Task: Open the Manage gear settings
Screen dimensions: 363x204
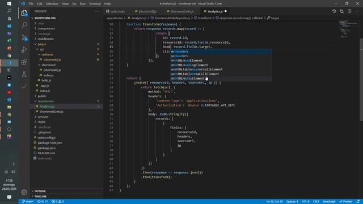Action: [x=24, y=192]
